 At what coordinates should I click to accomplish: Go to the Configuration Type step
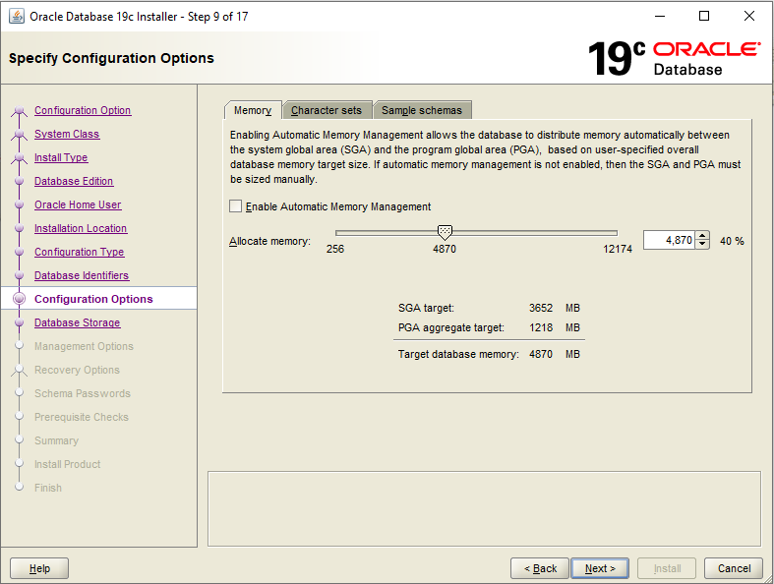coord(79,252)
